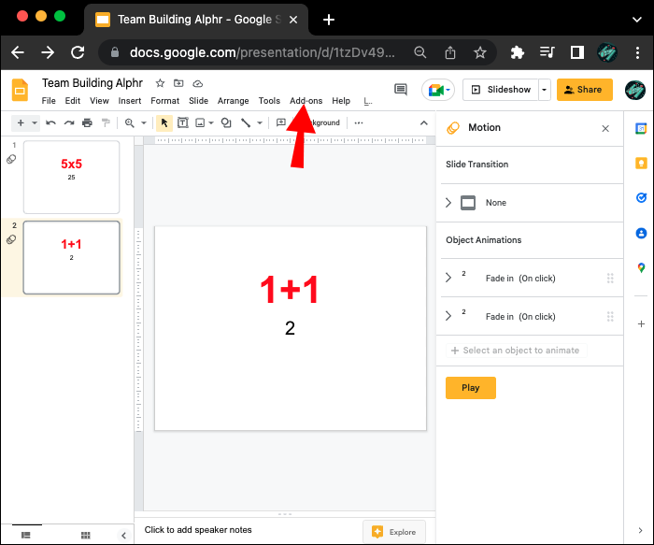Click the Explore button
This screenshot has width=654, height=545.
393,532
